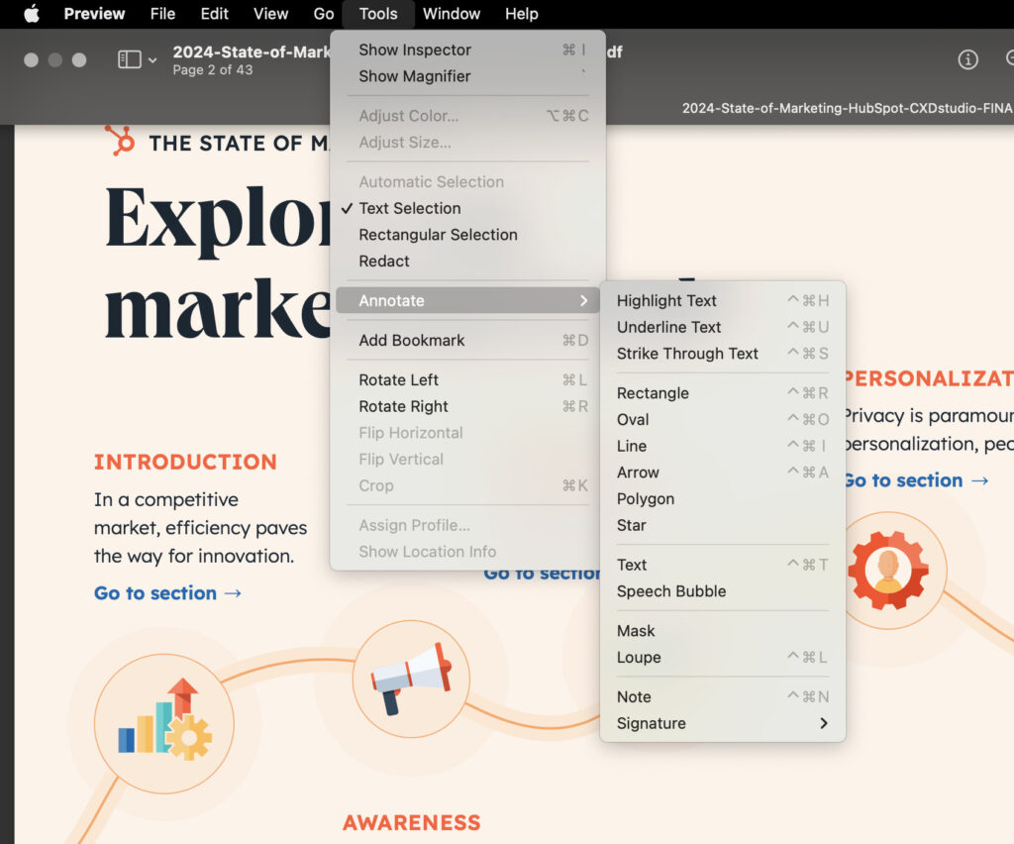
Task: Choose Highlight Text from Annotate submenu
Action: pos(666,300)
